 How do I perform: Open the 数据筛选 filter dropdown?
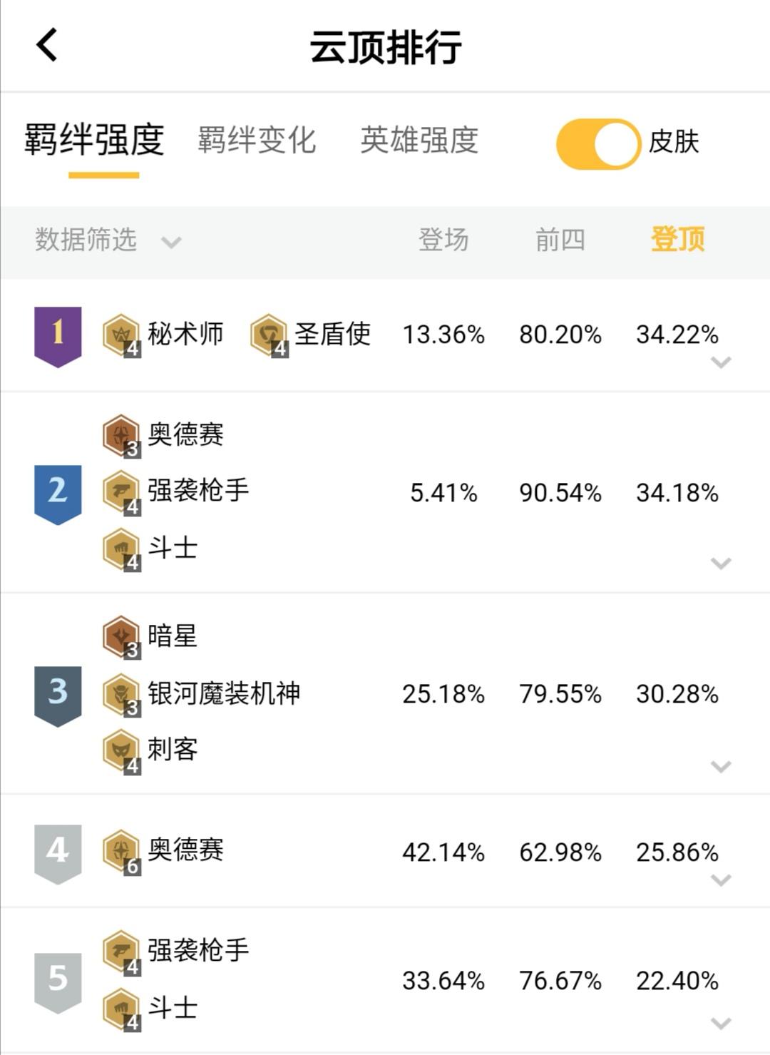108,240
